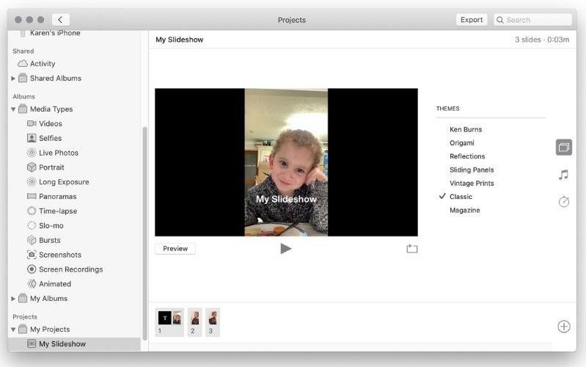
Task: Click the 3 slides · 0:03m label
Action: [x=542, y=40]
